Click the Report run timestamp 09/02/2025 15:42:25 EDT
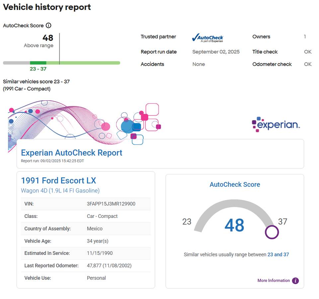The image size is (319, 299). click(x=62, y=161)
